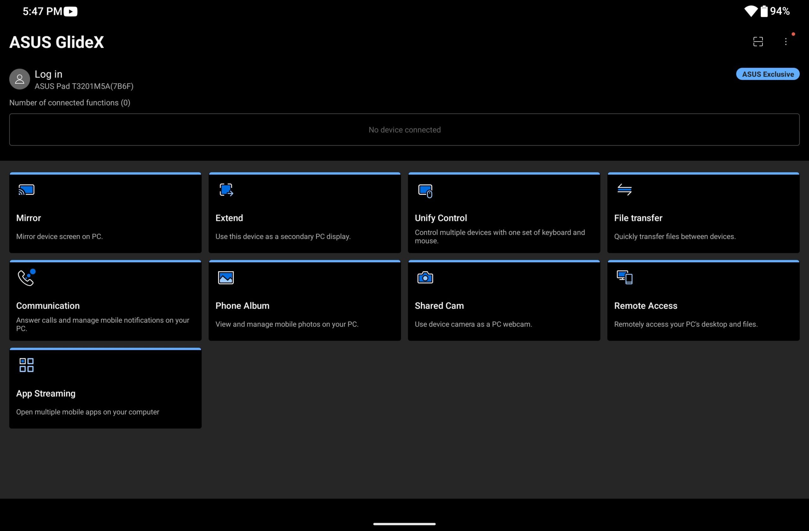
Task: Tap the YouTube notification icon in status bar
Action: tap(70, 12)
